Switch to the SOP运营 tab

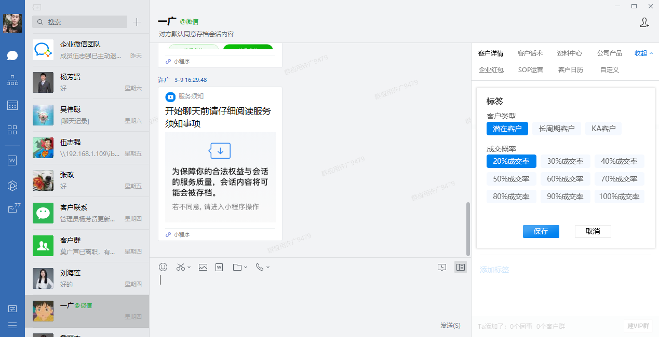[531, 69]
